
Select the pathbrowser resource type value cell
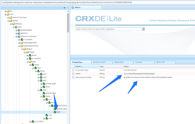(159, 77)
